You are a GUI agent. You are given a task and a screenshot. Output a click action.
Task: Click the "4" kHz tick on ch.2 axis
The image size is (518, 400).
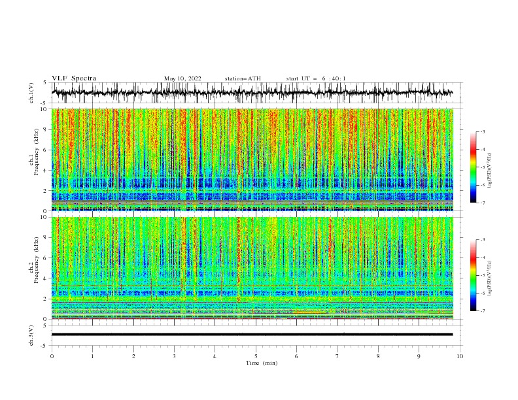point(45,278)
